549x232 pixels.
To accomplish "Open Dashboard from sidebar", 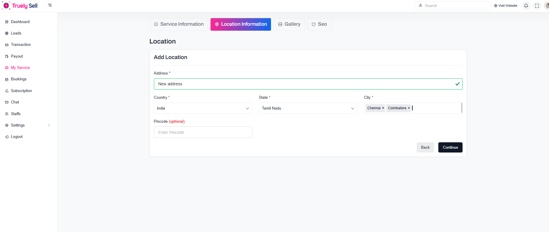I will (20, 22).
